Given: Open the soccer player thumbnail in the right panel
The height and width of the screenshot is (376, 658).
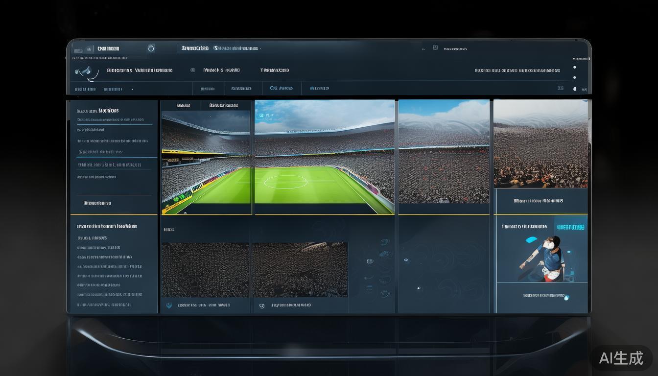Looking at the screenshot, I should pos(542,258).
